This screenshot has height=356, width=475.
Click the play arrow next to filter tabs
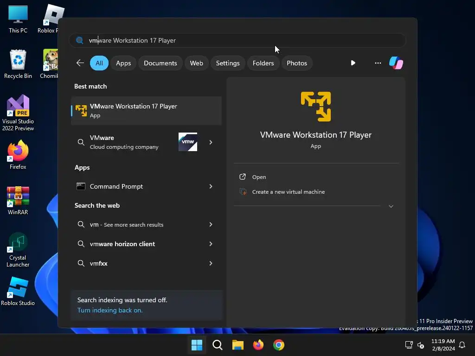353,63
